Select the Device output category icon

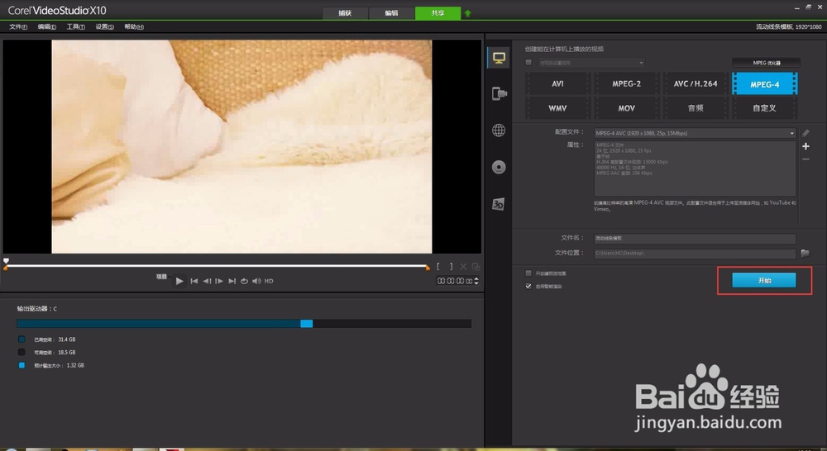(499, 94)
